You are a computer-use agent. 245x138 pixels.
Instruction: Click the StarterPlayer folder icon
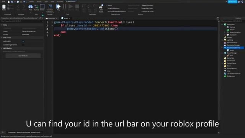point(225,63)
